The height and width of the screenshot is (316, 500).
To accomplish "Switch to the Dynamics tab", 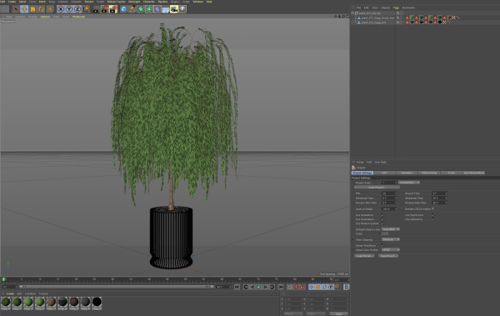I will (x=407, y=173).
